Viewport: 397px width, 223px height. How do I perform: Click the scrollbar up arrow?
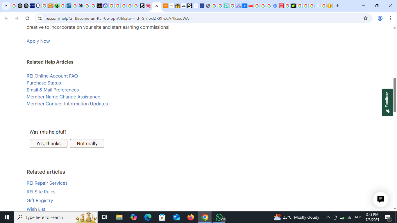point(395,28)
